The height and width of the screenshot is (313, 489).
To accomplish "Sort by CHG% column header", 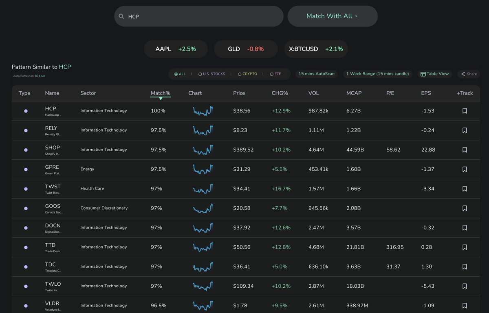I will pyautogui.click(x=280, y=93).
